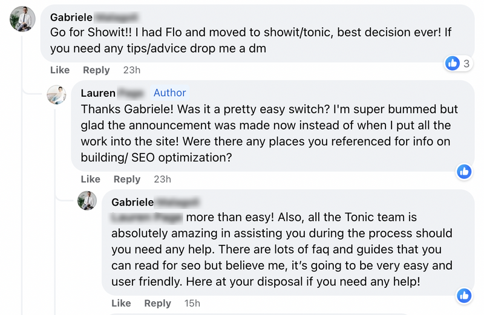Open Gabriele's profile picture on top comment
Viewport: 484px width, 315px height.
click(22, 19)
